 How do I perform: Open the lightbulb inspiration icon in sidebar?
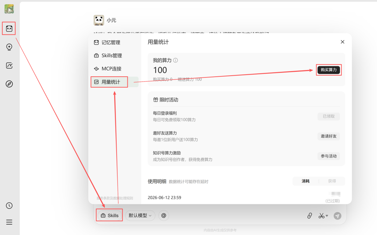[9, 47]
